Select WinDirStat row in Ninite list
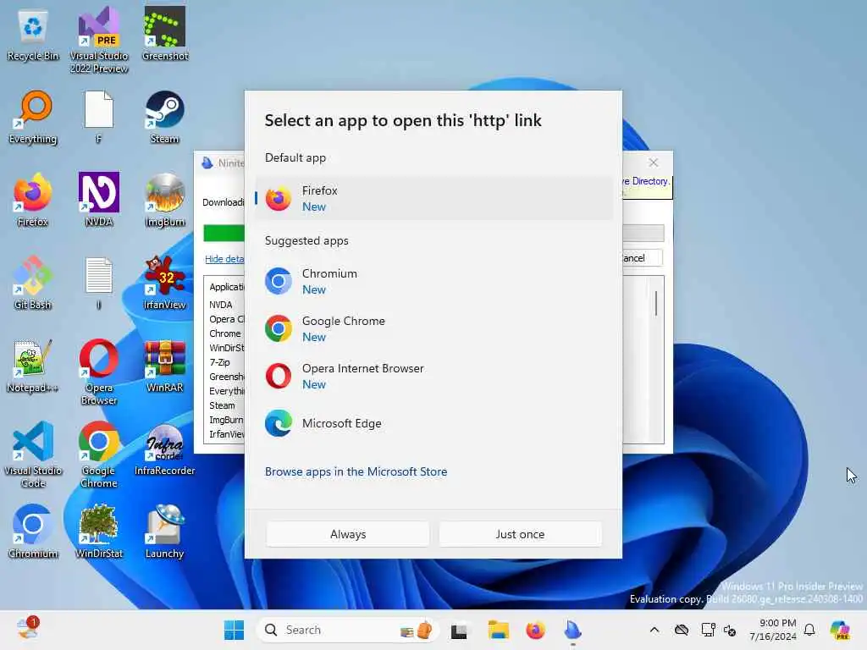This screenshot has height=650, width=867. [x=226, y=348]
